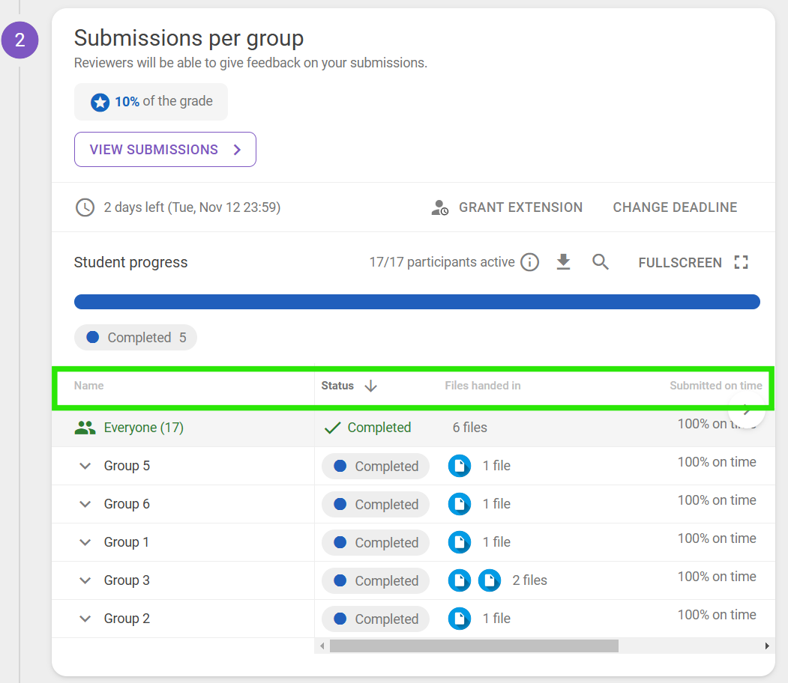Expand the Group 1 row
Viewport: 788px width, 683px height.
85,542
